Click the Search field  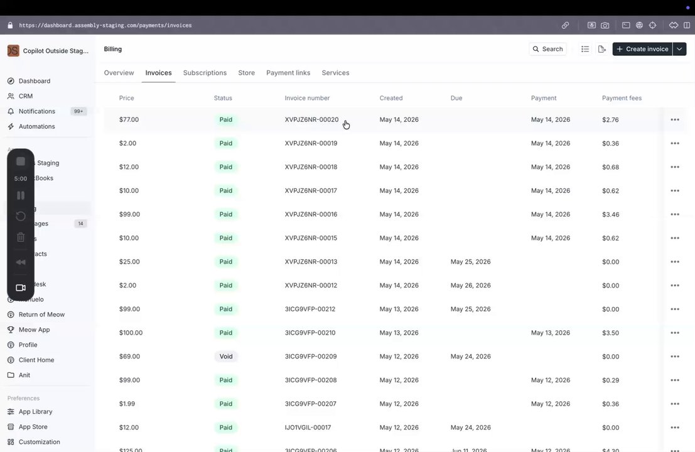point(547,49)
